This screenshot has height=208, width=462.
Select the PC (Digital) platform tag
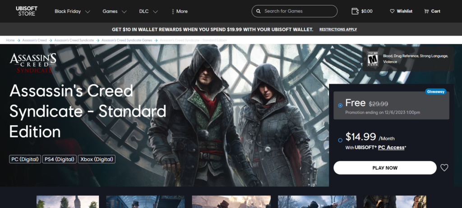point(25,159)
